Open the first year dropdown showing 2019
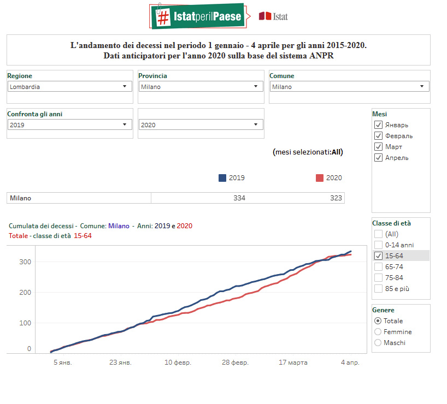The height and width of the screenshot is (404, 447). (70, 124)
